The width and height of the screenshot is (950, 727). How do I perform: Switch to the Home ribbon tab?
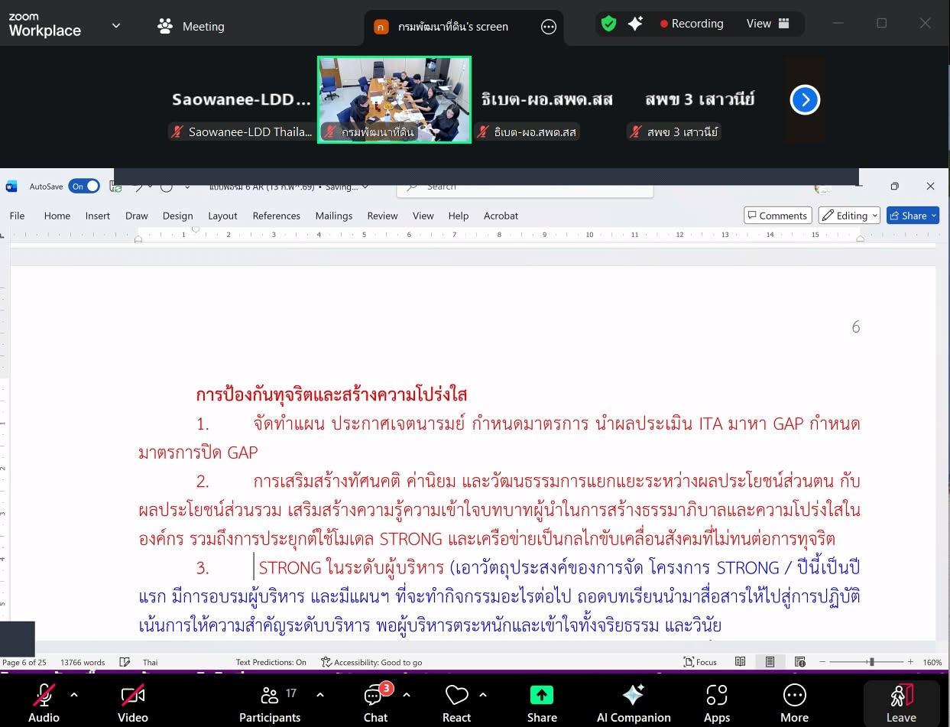click(x=57, y=216)
